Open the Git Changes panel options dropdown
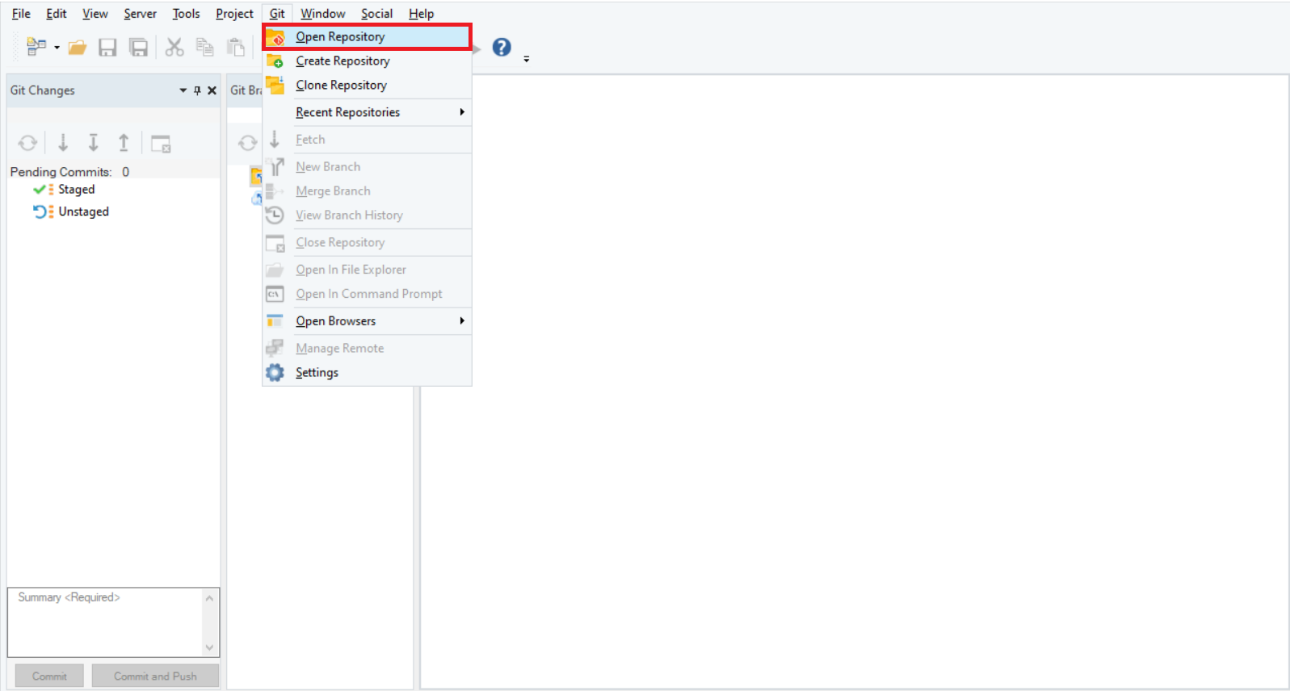Viewport: 1290px width, 691px height. 183,90
